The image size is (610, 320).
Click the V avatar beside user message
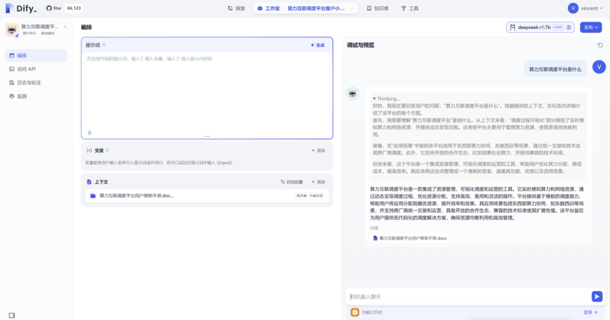point(599,67)
